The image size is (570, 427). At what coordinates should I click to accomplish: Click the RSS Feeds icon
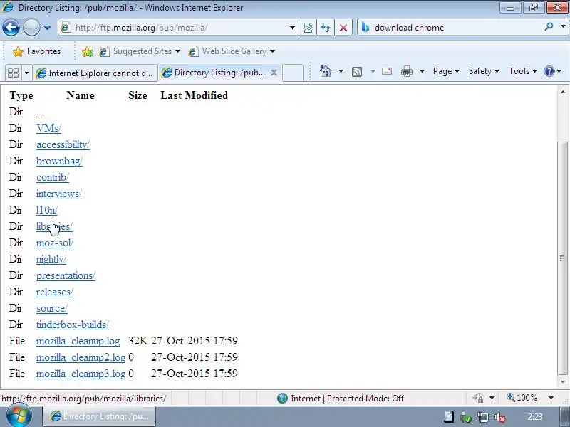357,72
